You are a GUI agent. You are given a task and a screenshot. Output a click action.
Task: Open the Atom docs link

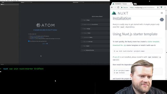(x=34, y=36)
